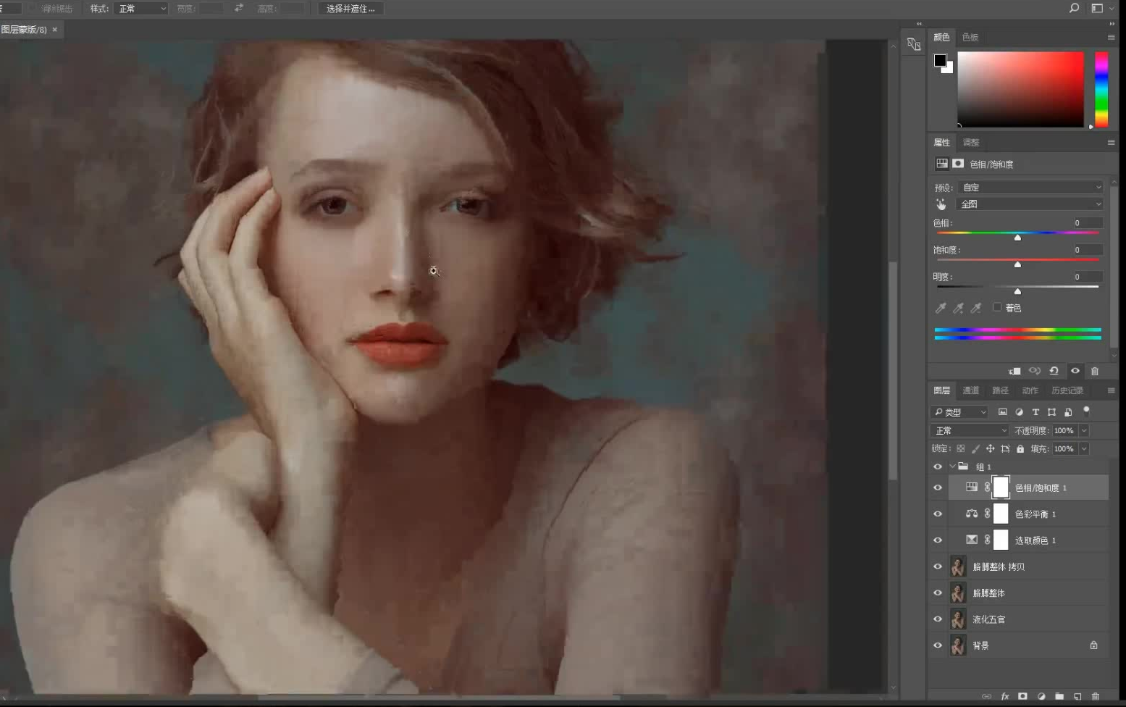Screen dimensions: 1126x707
Task: Clip adjustment to layer below icon
Action: click(x=1014, y=371)
